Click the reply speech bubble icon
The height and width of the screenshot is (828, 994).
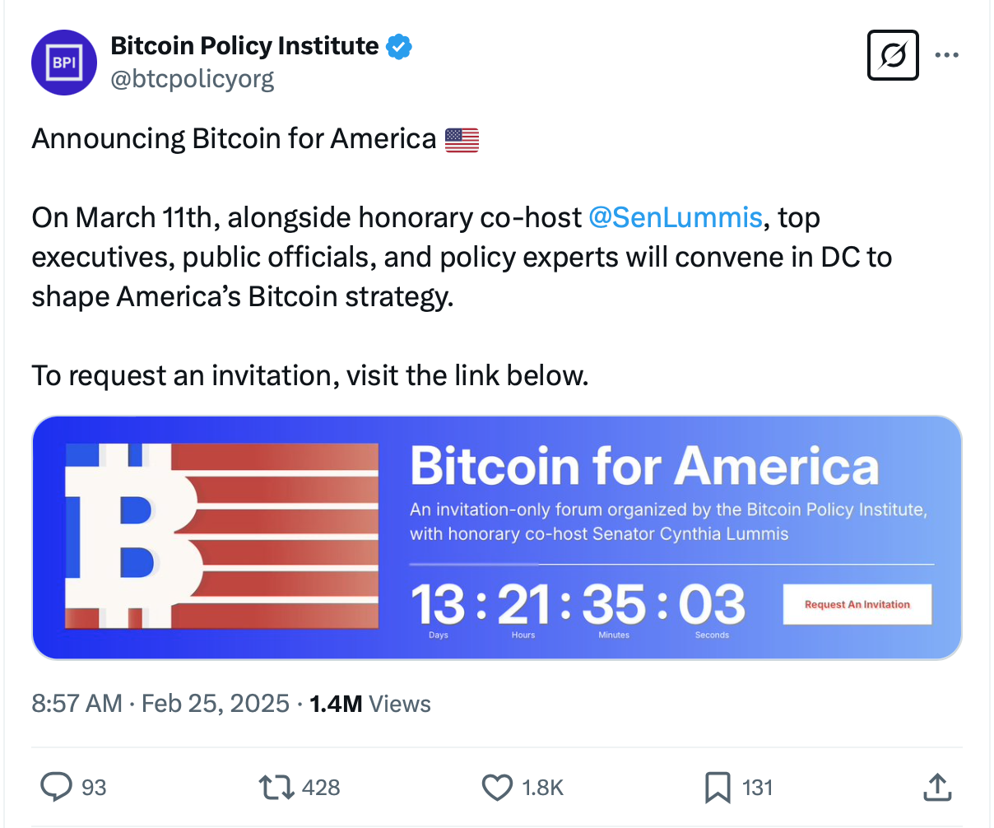(56, 787)
